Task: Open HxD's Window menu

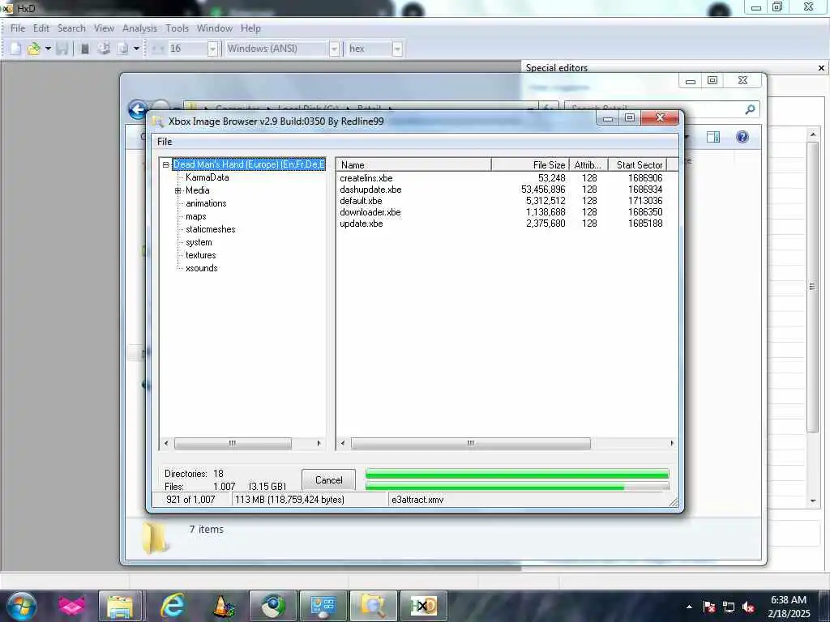Action: [214, 28]
